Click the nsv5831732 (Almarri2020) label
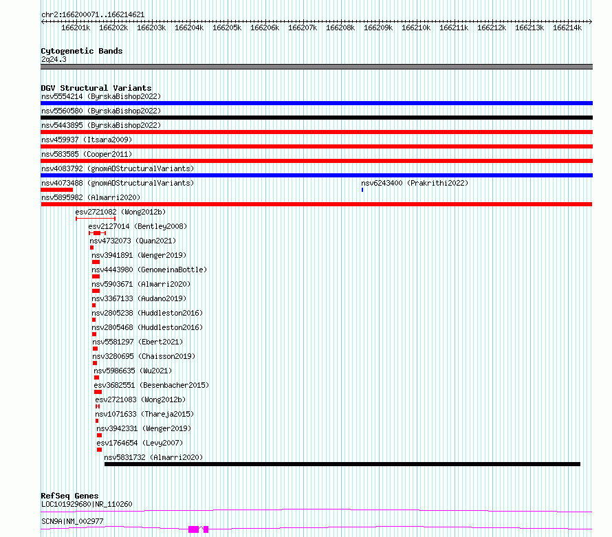The height and width of the screenshot is (537, 612). tap(153, 457)
